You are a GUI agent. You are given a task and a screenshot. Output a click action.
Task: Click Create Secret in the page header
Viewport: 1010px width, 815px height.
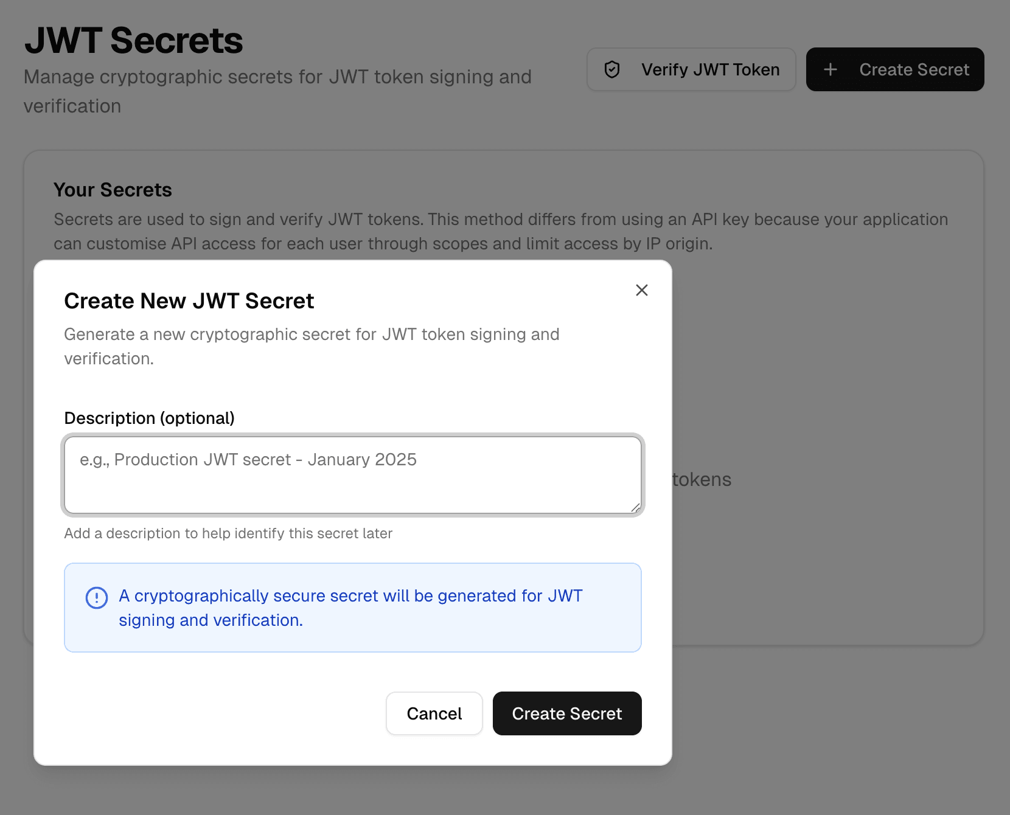click(895, 69)
